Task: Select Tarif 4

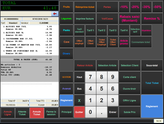Action: [124, 30]
